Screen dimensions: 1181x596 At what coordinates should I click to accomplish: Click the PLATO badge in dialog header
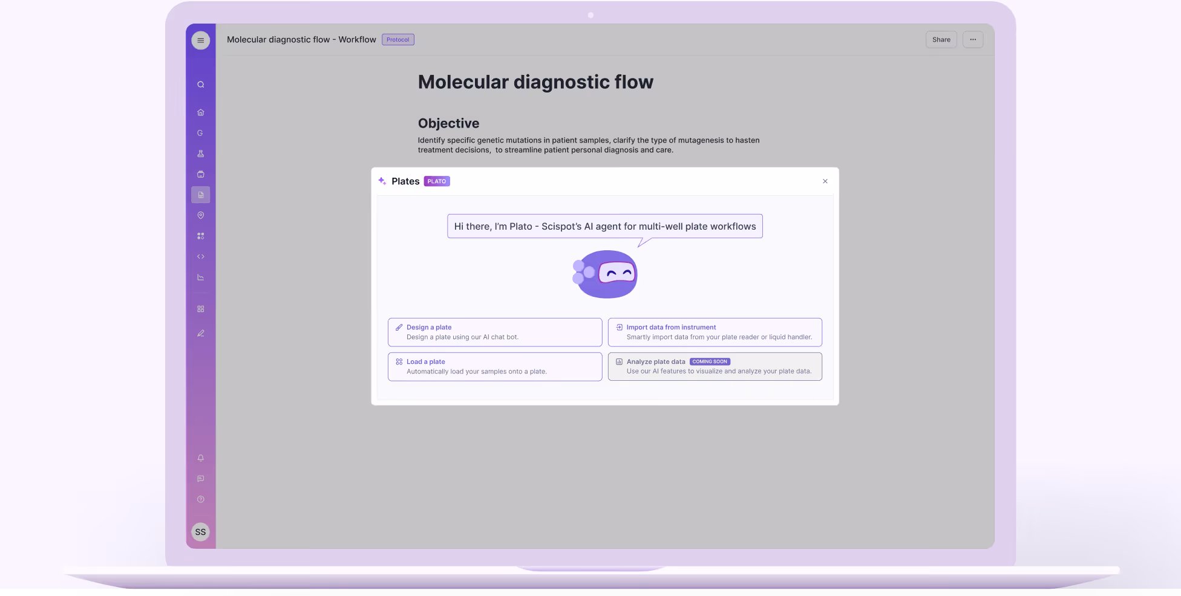click(x=437, y=181)
